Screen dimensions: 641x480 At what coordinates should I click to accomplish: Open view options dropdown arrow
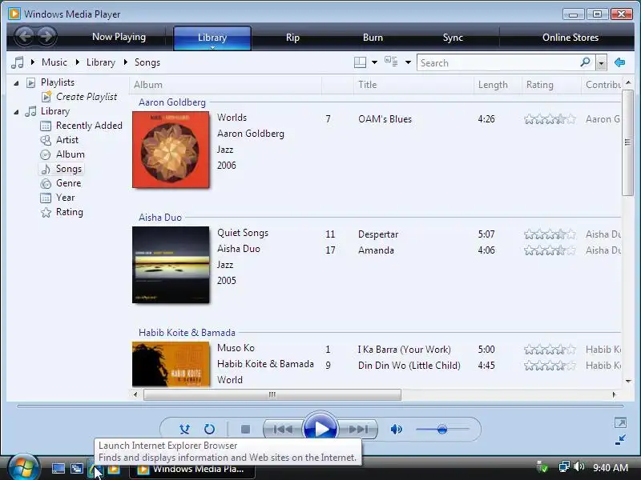pos(408,62)
